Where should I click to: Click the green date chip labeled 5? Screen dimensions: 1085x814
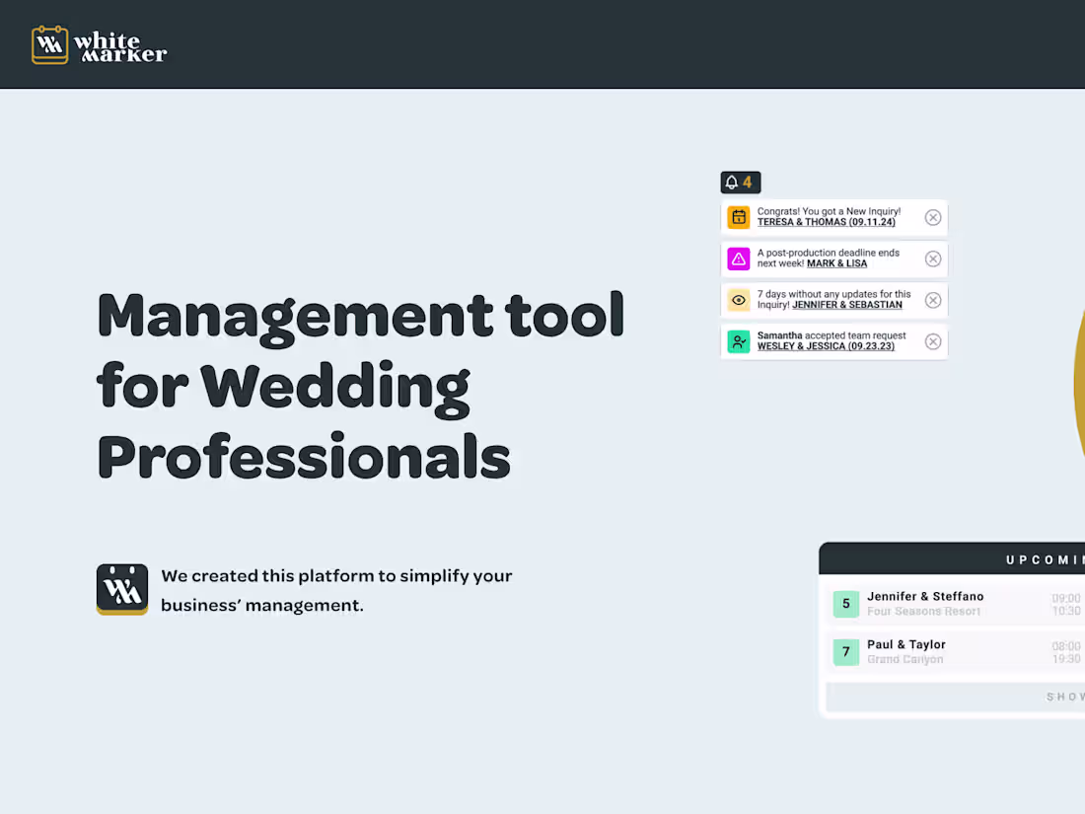click(845, 603)
